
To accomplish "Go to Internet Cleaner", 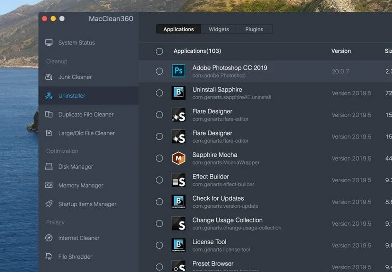I will tap(79, 238).
